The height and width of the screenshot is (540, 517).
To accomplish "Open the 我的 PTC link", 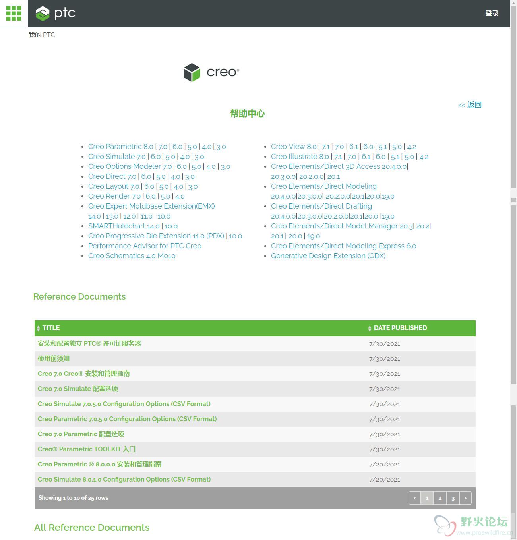I will click(x=42, y=35).
